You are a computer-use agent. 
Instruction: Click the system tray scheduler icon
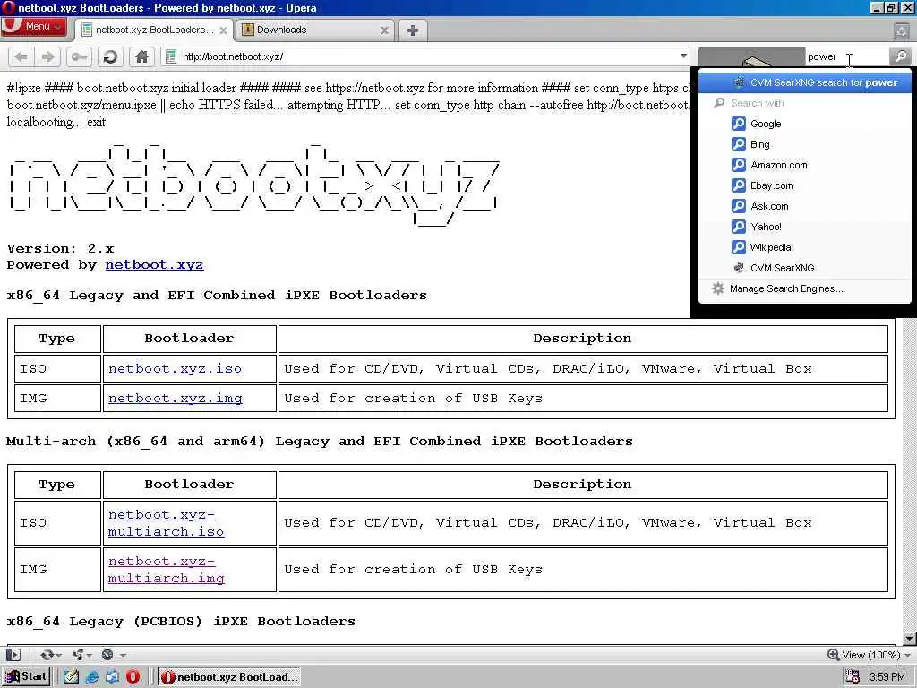coord(853,677)
